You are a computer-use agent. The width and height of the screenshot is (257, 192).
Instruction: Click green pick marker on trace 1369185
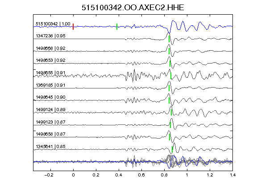(x=169, y=88)
